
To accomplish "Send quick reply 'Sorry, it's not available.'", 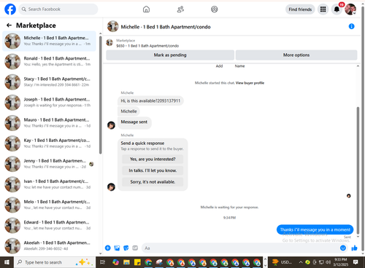I will point(153,182).
